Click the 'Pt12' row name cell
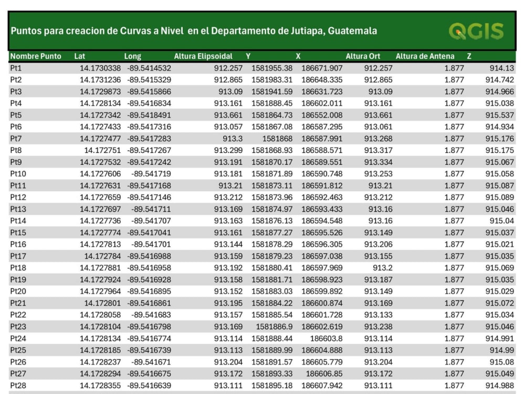 [18, 198]
